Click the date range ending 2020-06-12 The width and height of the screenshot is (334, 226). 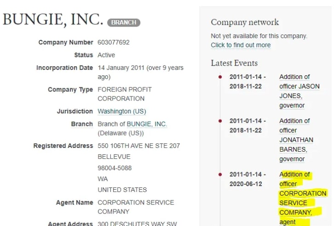click(248, 179)
